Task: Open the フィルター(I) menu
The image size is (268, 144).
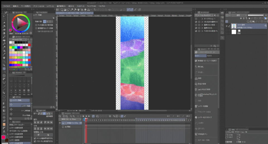Action: click(81, 6)
